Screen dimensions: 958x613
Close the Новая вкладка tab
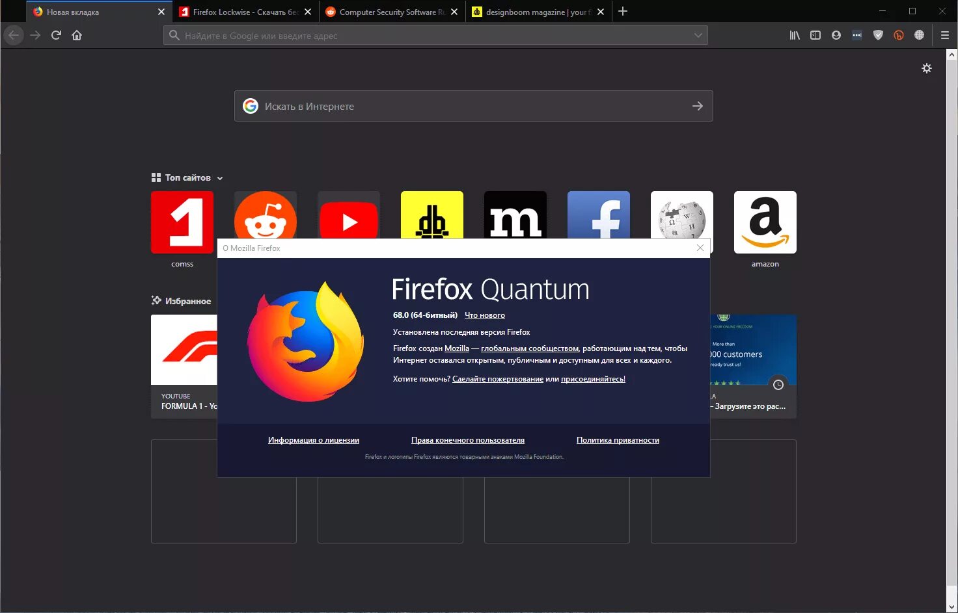tap(161, 12)
